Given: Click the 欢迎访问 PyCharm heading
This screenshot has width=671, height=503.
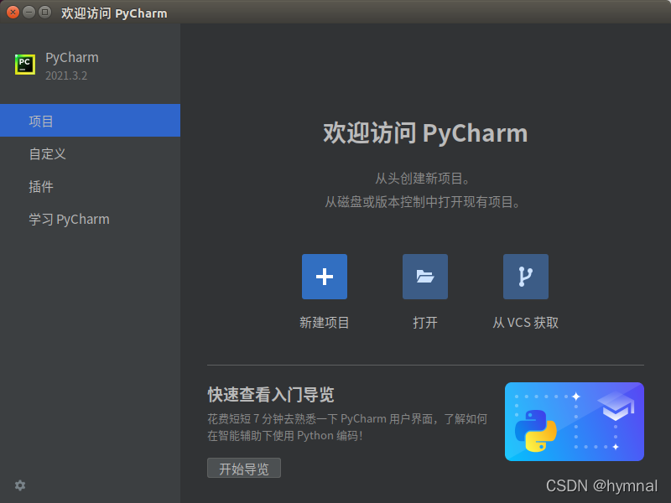Looking at the screenshot, I should pos(425,133).
